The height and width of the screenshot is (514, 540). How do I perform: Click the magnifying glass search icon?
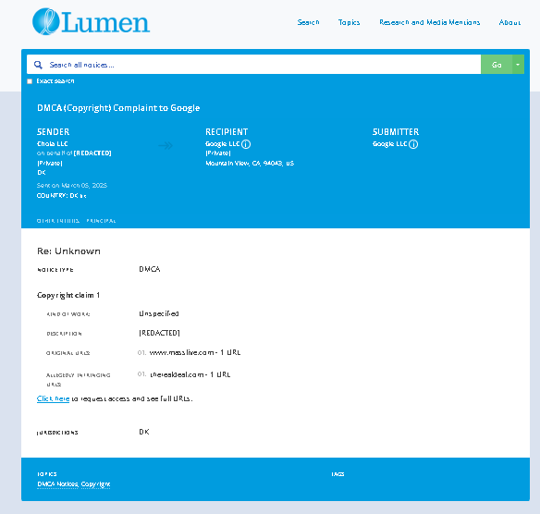(38, 65)
